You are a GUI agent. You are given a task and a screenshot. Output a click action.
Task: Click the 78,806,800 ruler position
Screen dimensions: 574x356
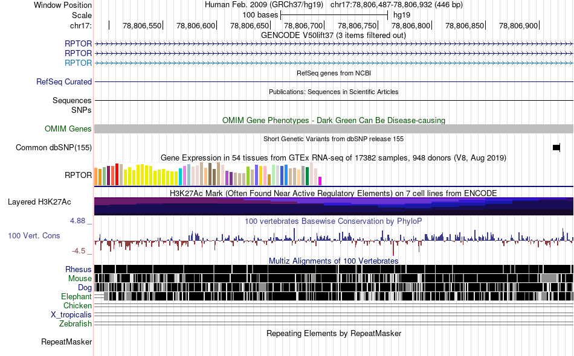(x=411, y=25)
